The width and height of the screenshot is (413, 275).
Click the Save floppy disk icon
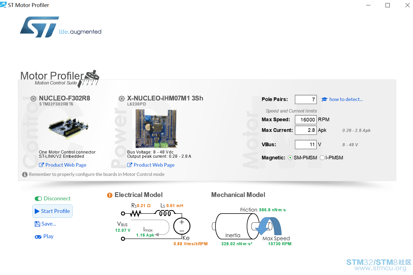click(x=38, y=224)
